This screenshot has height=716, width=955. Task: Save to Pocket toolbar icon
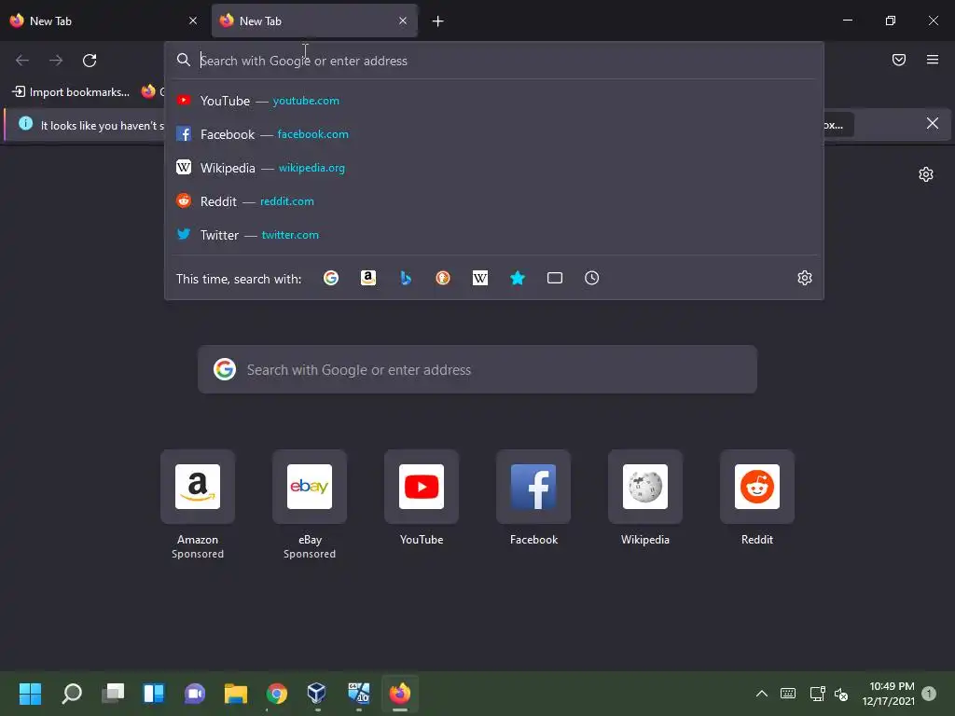[899, 60]
